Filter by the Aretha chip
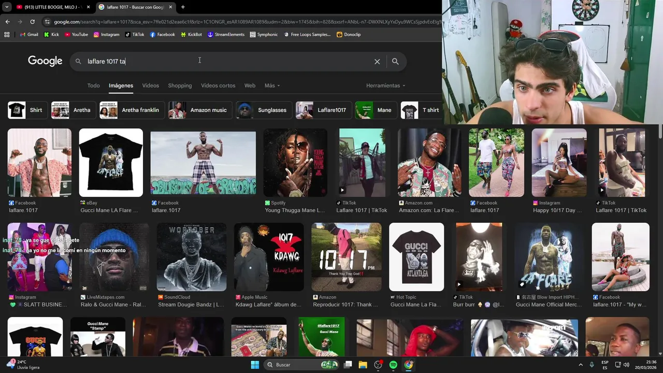Viewport: 663px width, 373px height. [x=73, y=110]
